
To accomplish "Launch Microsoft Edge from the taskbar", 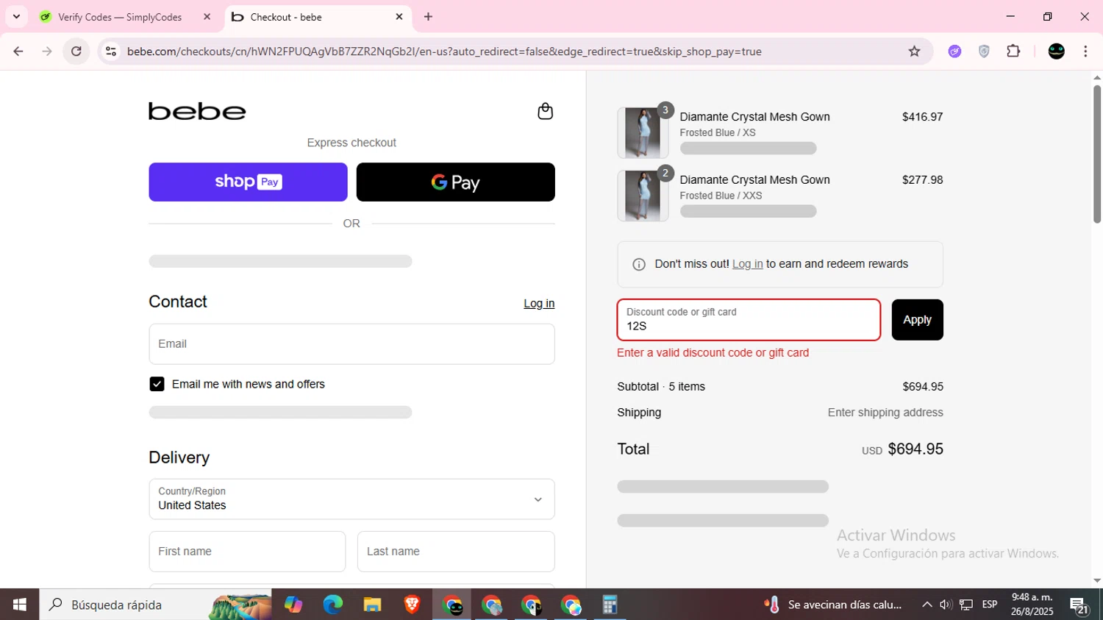I will pos(332,605).
